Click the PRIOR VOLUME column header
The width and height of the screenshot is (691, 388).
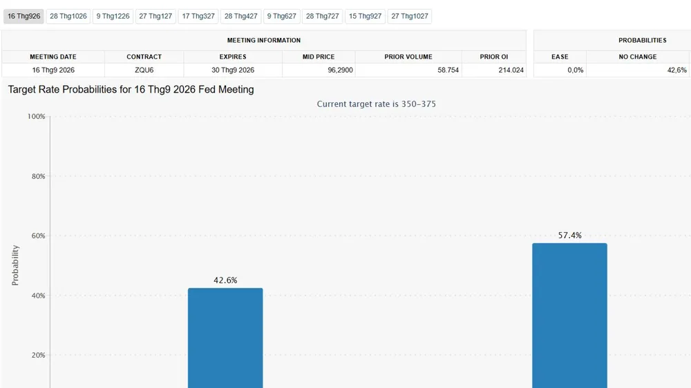coord(408,57)
